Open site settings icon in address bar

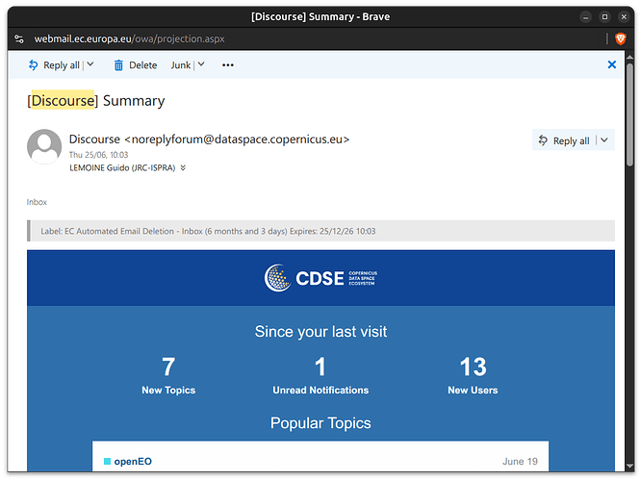(19, 38)
